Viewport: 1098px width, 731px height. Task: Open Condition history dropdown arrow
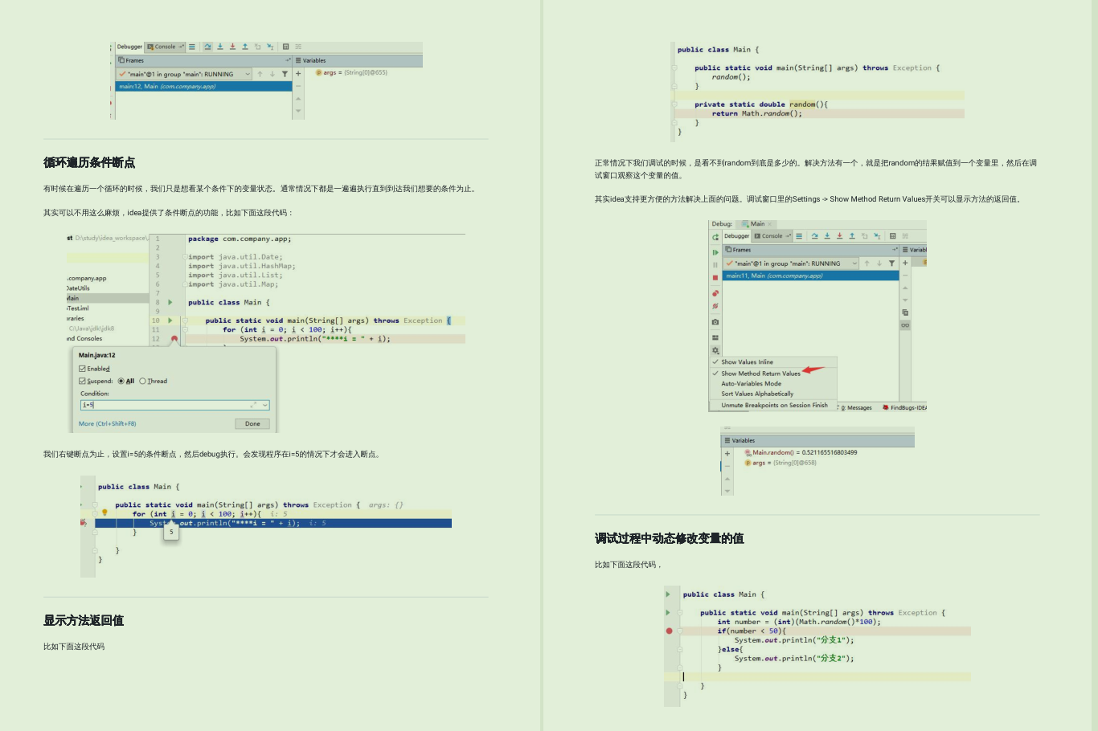(265, 405)
